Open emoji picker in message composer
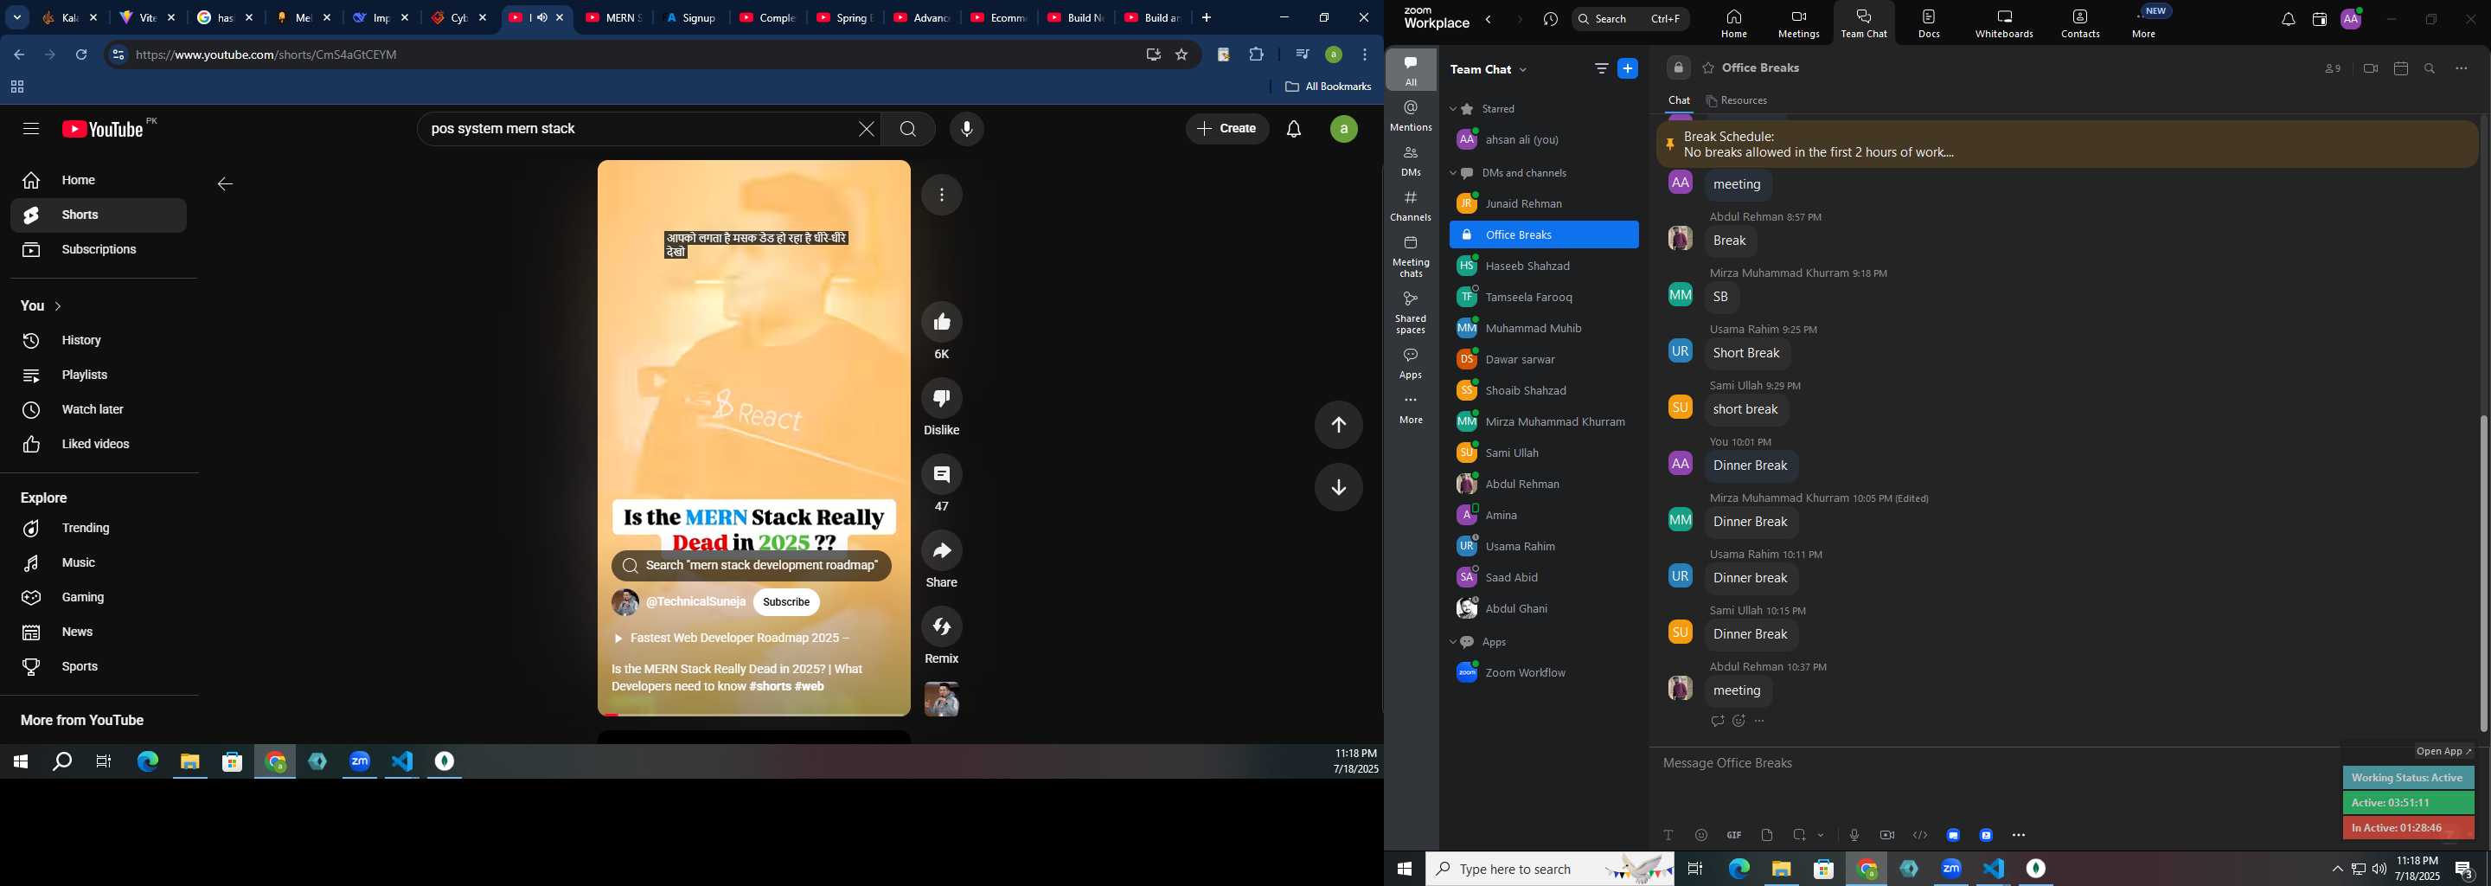 tap(1701, 835)
